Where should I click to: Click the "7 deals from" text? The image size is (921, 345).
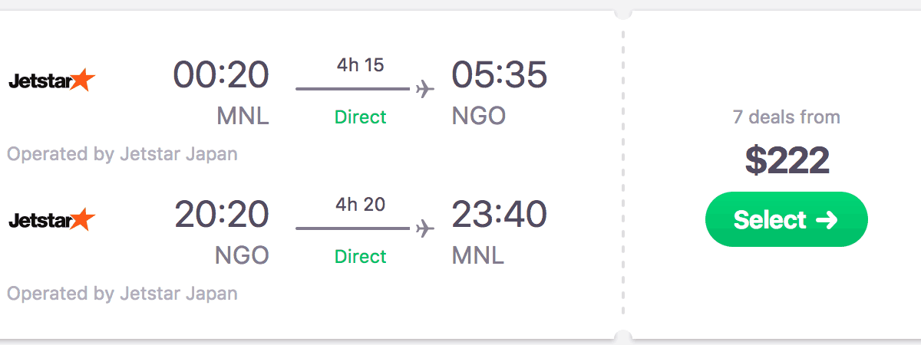coord(787,117)
